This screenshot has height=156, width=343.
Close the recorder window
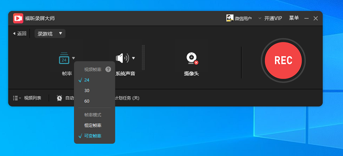[x=316, y=19]
